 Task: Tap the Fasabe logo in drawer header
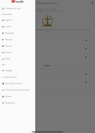point(17,2)
